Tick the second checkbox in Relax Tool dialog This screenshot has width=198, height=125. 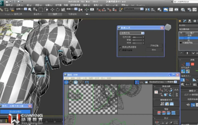[x=120, y=50]
